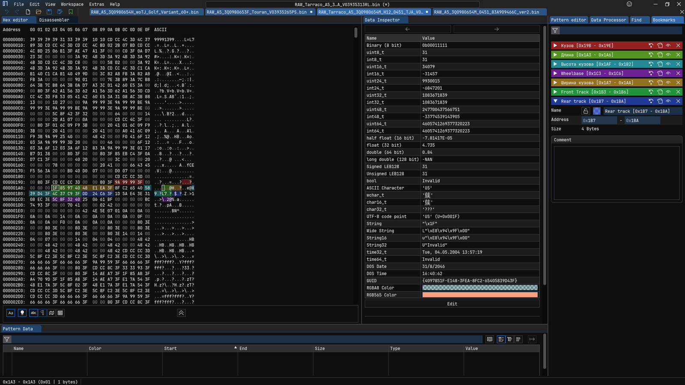Toggle the lock icon for Rear track

coord(586,111)
